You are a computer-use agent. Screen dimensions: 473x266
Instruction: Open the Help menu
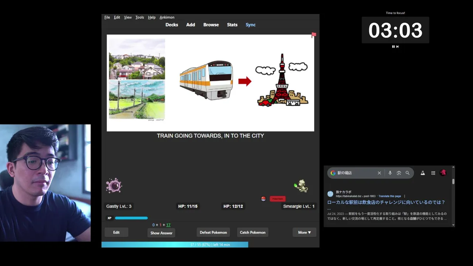(152, 17)
